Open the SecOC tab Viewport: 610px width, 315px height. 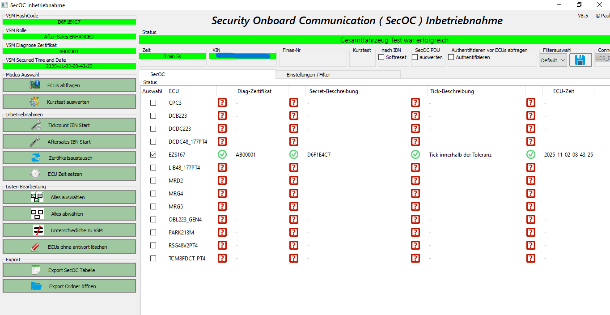click(157, 74)
